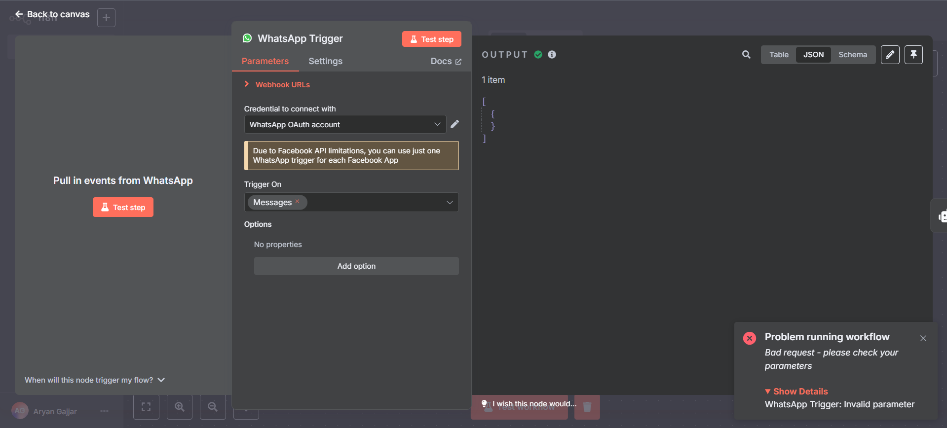Collapse the Show Details section
Image resolution: width=947 pixels, height=428 pixels.
click(x=796, y=392)
